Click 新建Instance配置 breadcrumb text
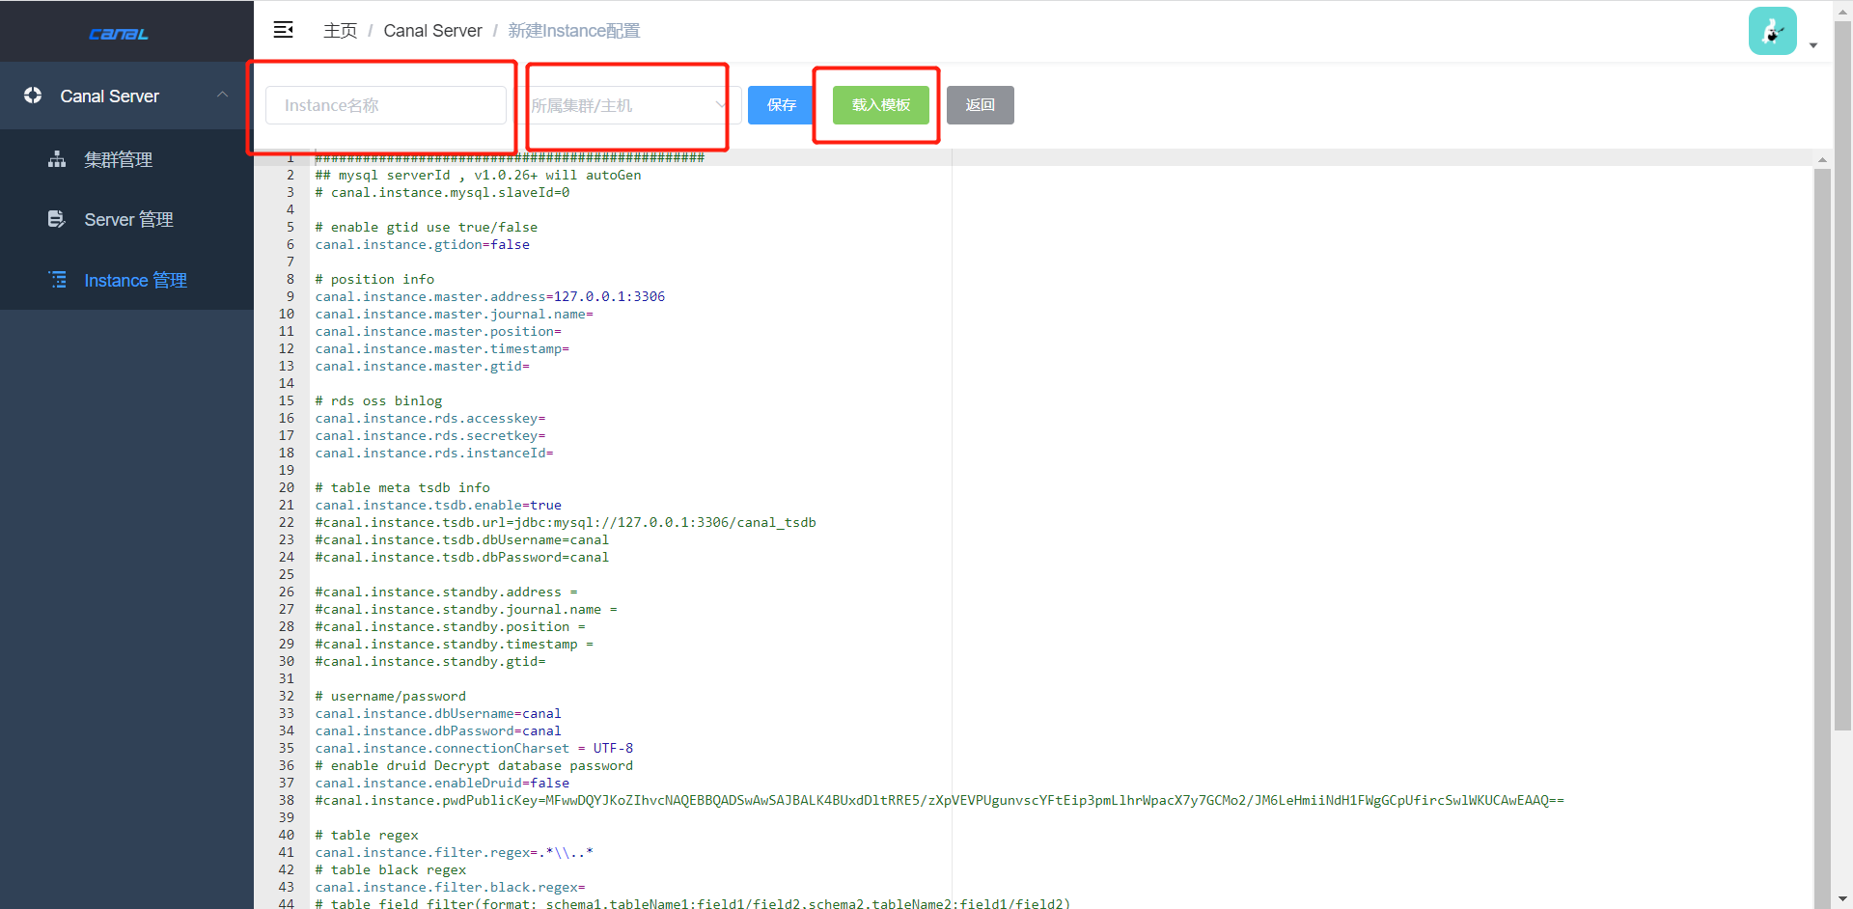 (x=574, y=31)
